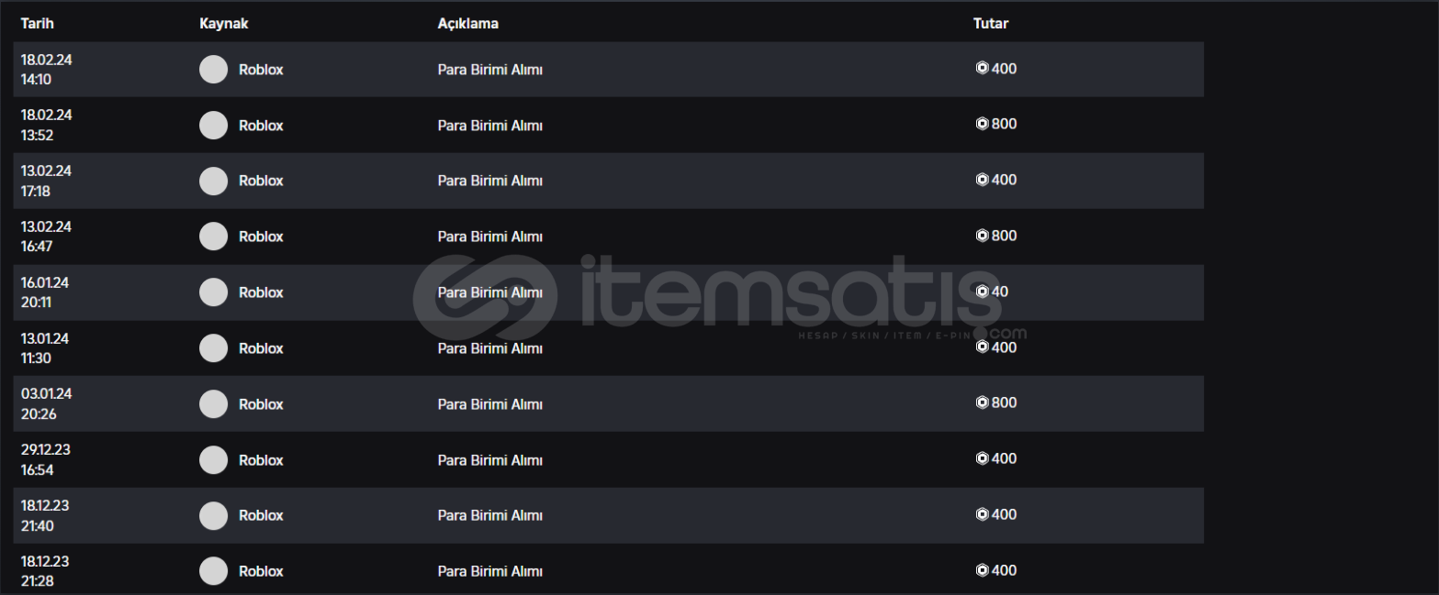Click Roblox avatar in the 18.02.24 14:10 row
1439x595 pixels.
coord(213,70)
